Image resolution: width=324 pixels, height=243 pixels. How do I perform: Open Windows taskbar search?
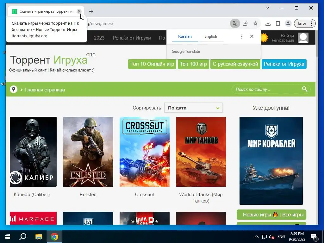coord(23,237)
